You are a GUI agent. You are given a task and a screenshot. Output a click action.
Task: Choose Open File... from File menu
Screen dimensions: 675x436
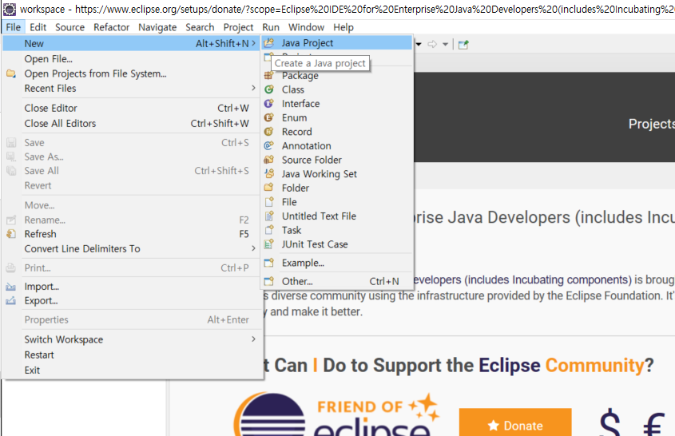(132, 58)
